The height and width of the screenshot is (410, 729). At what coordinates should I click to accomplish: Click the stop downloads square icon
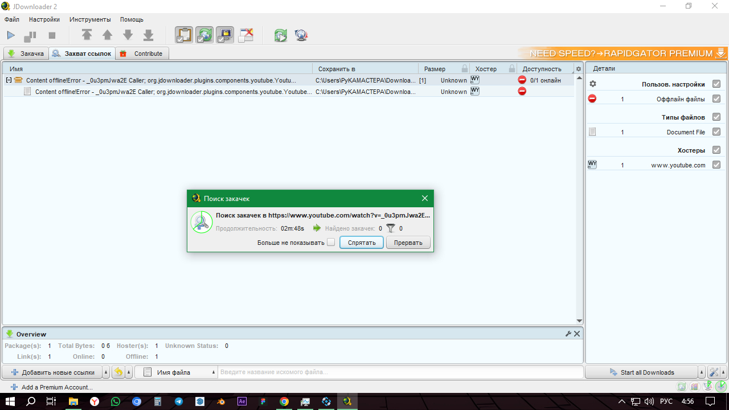(52, 35)
